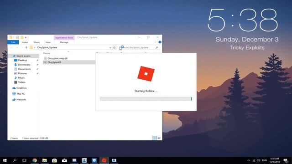Open File Explorer from the taskbar
This screenshot has height=164, width=292.
coord(45,160)
